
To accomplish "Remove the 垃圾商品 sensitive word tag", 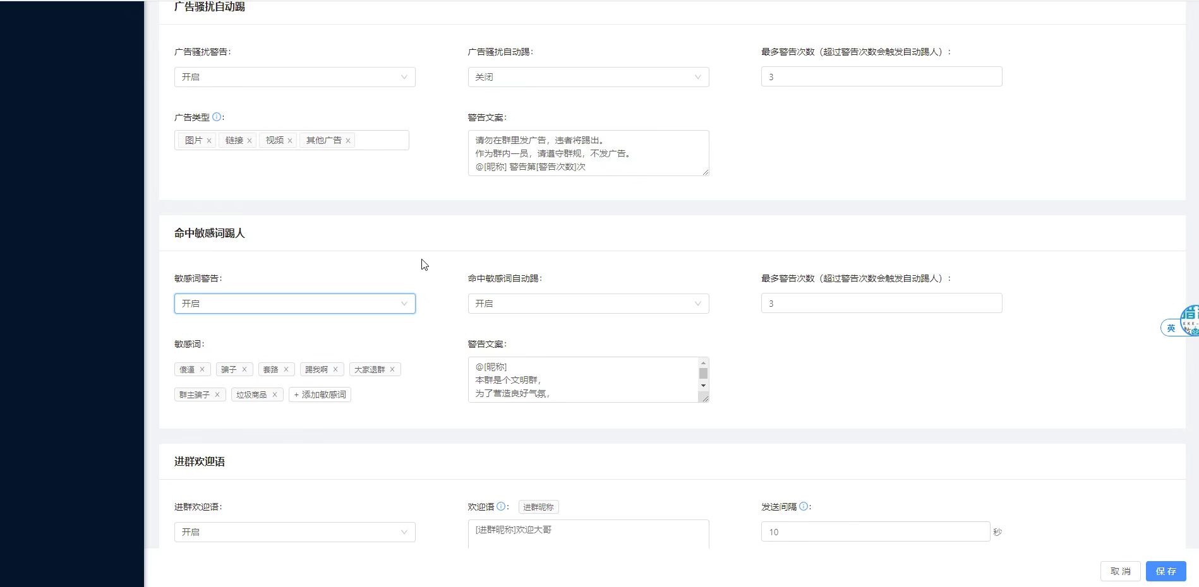I will tap(275, 395).
